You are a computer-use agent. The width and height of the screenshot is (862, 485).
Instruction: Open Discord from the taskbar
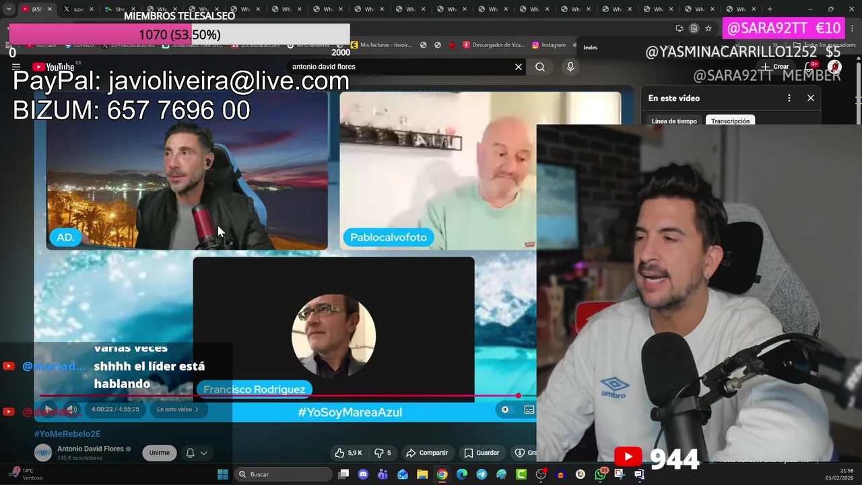pyautogui.click(x=363, y=474)
